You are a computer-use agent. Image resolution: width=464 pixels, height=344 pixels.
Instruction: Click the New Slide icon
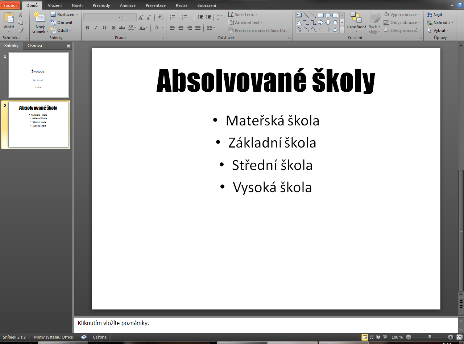(40, 17)
